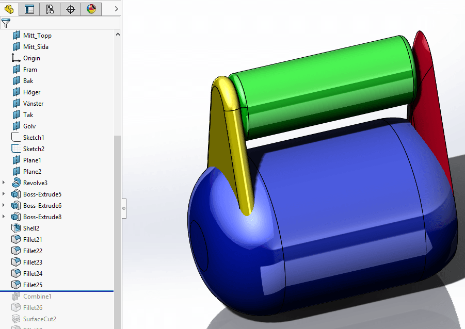Expand the Revolve3 feature
The height and width of the screenshot is (329, 465).
[5, 183]
